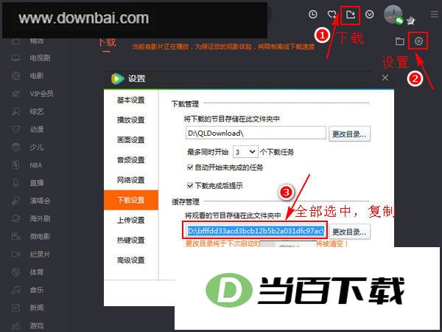Open 演唱会 in the sidebar
Screen dimensions: 442x332
(40, 201)
